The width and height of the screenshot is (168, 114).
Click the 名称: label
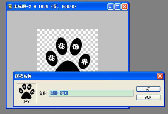tap(43, 93)
